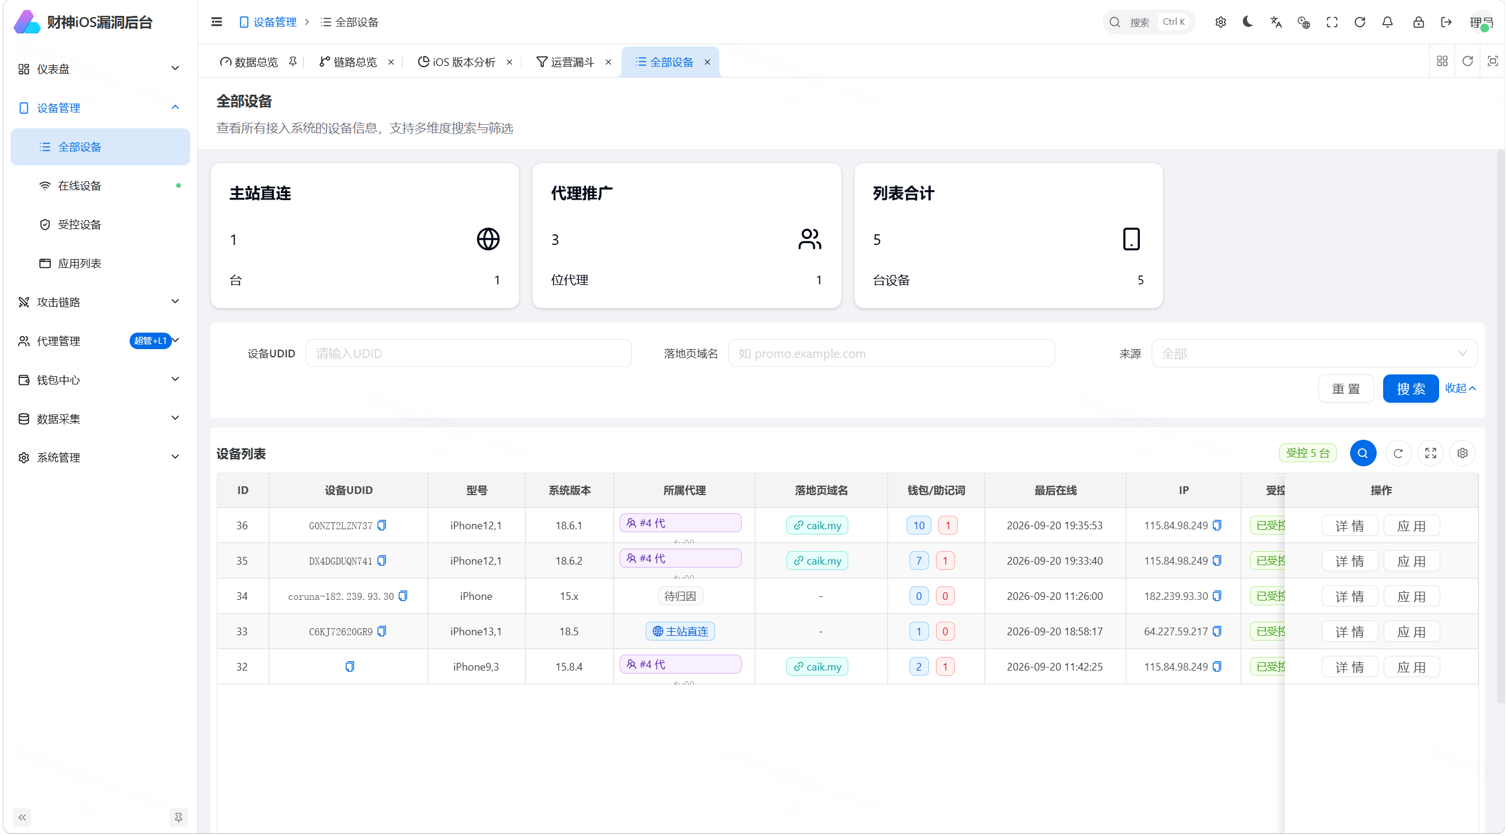Click the 设备UDID input field

pyautogui.click(x=468, y=354)
